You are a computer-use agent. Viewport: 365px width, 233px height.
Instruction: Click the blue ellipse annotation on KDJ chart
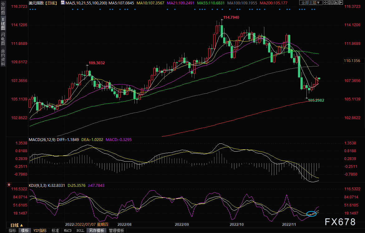(311, 214)
